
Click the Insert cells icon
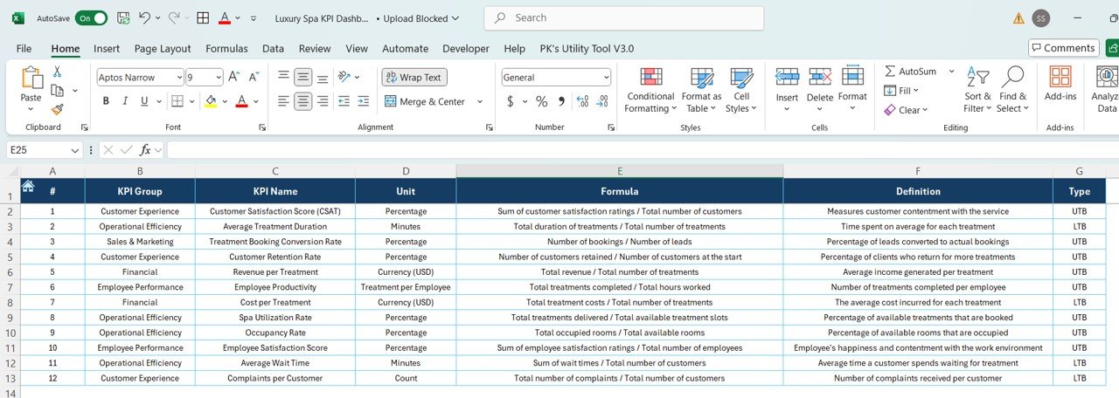click(x=787, y=77)
